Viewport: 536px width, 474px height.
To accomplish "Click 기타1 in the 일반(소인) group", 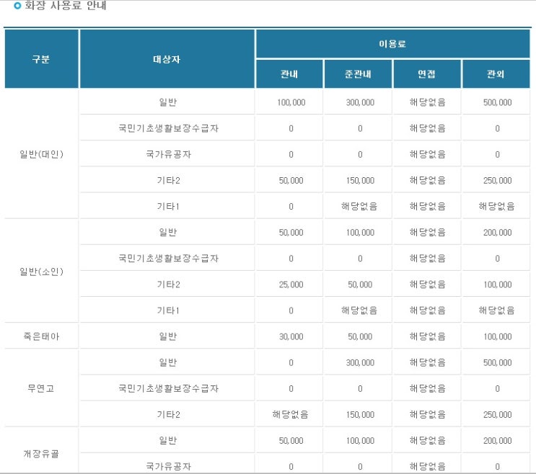I will click(x=168, y=310).
